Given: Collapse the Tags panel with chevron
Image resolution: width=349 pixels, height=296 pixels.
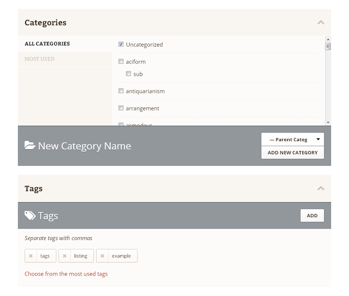Looking at the screenshot, I should pos(321,189).
